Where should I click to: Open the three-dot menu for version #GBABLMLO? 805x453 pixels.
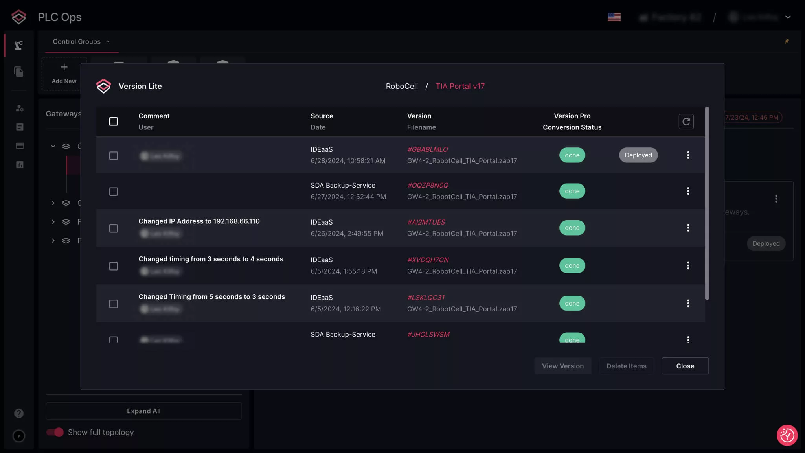coord(688,155)
